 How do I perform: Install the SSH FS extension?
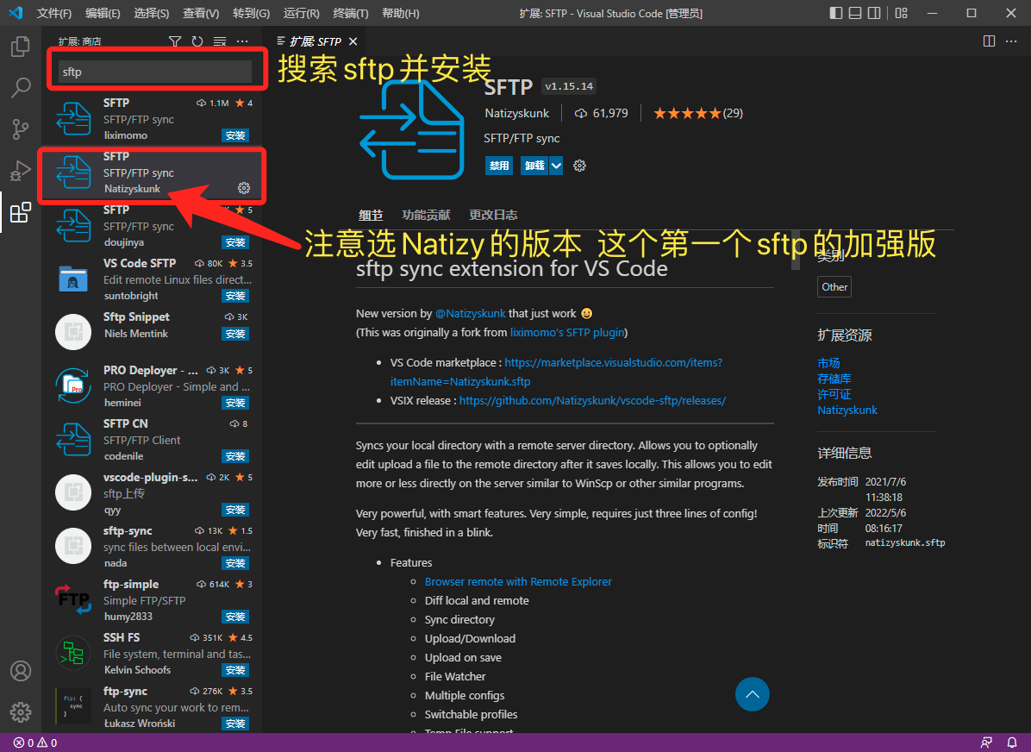235,670
